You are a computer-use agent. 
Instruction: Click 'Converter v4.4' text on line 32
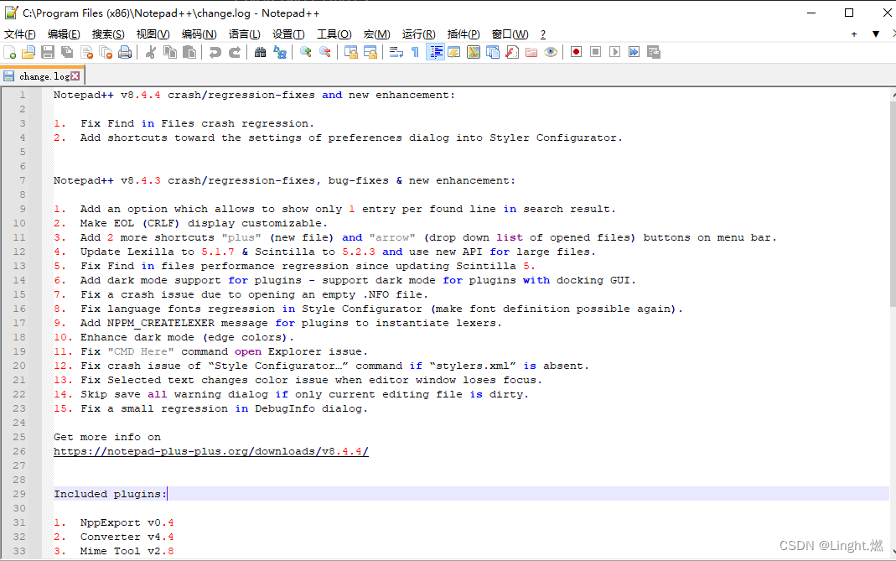pos(127,537)
